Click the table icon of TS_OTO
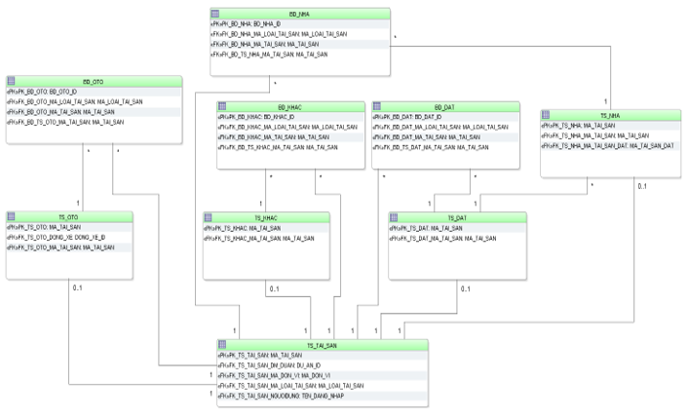 [13, 216]
